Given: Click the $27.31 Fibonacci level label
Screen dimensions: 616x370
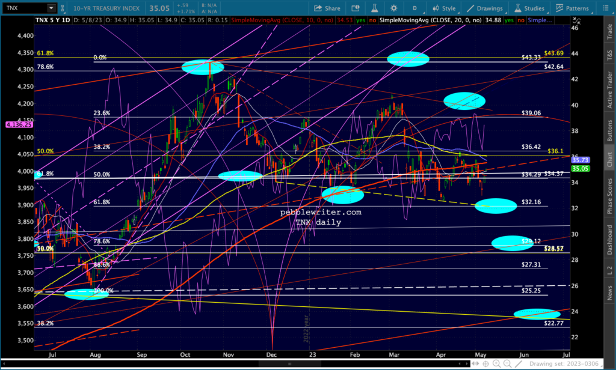Looking at the screenshot, I should click(x=531, y=265).
